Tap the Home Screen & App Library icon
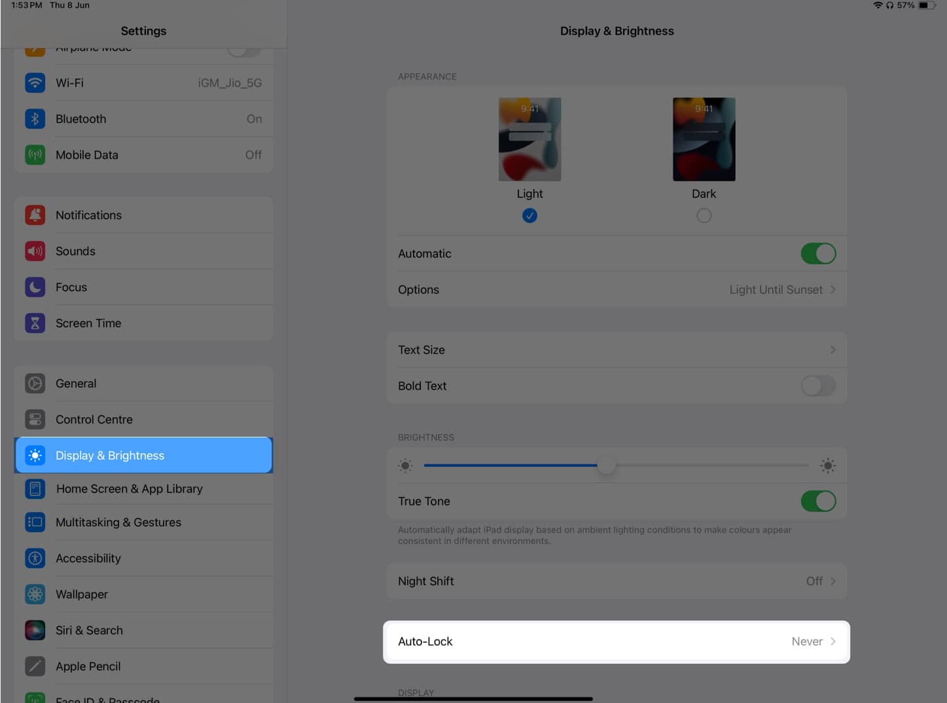 pyautogui.click(x=35, y=489)
